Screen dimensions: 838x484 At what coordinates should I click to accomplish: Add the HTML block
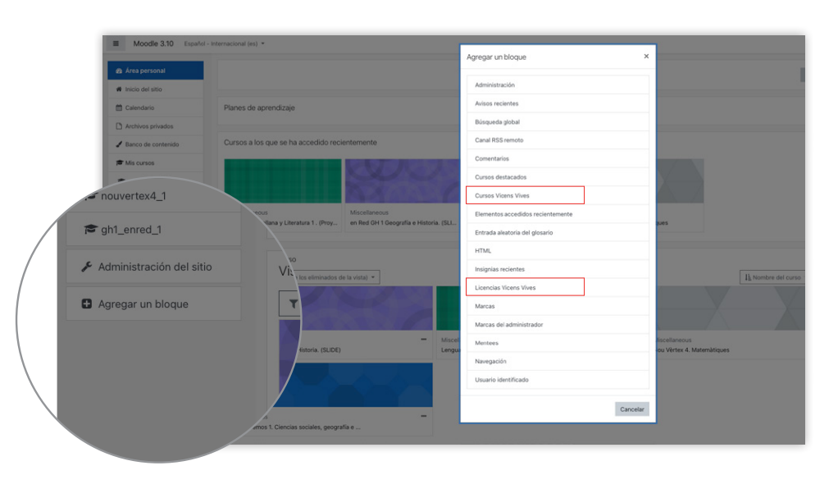558,251
